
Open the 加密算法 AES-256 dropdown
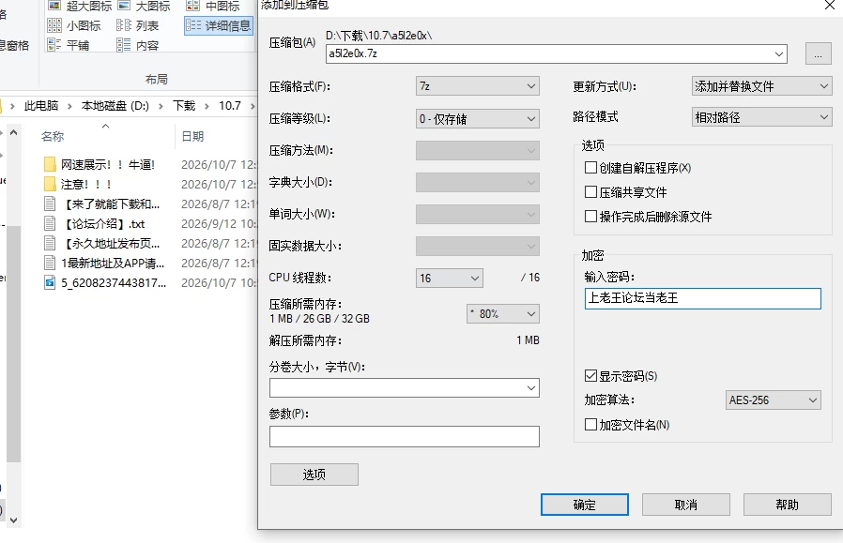774,400
